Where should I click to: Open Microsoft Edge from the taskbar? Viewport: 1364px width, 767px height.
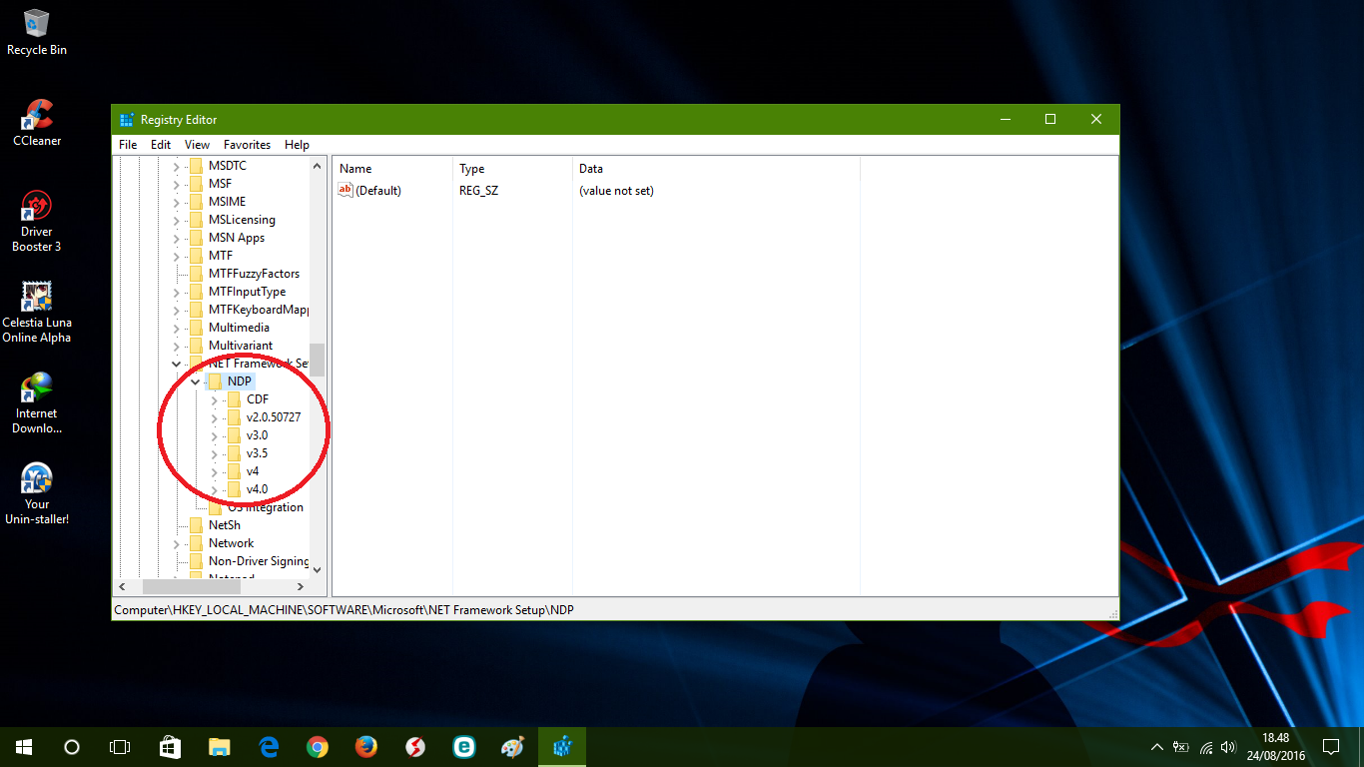(269, 746)
